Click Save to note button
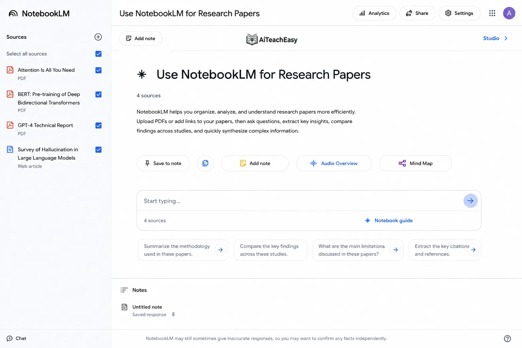 163,163
